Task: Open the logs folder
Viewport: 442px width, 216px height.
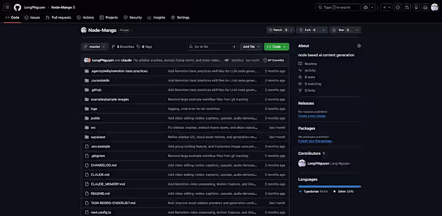Action: point(94,109)
